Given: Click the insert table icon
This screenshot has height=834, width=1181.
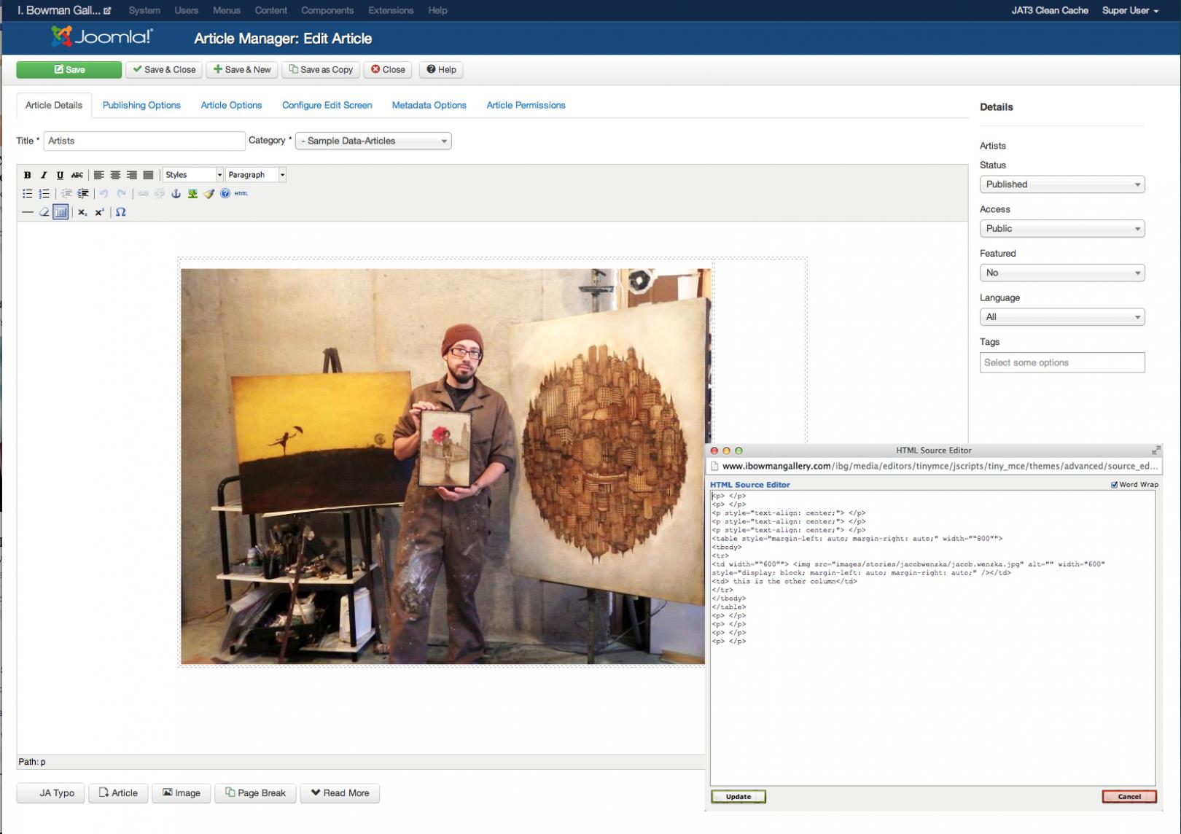Looking at the screenshot, I should click(x=61, y=212).
